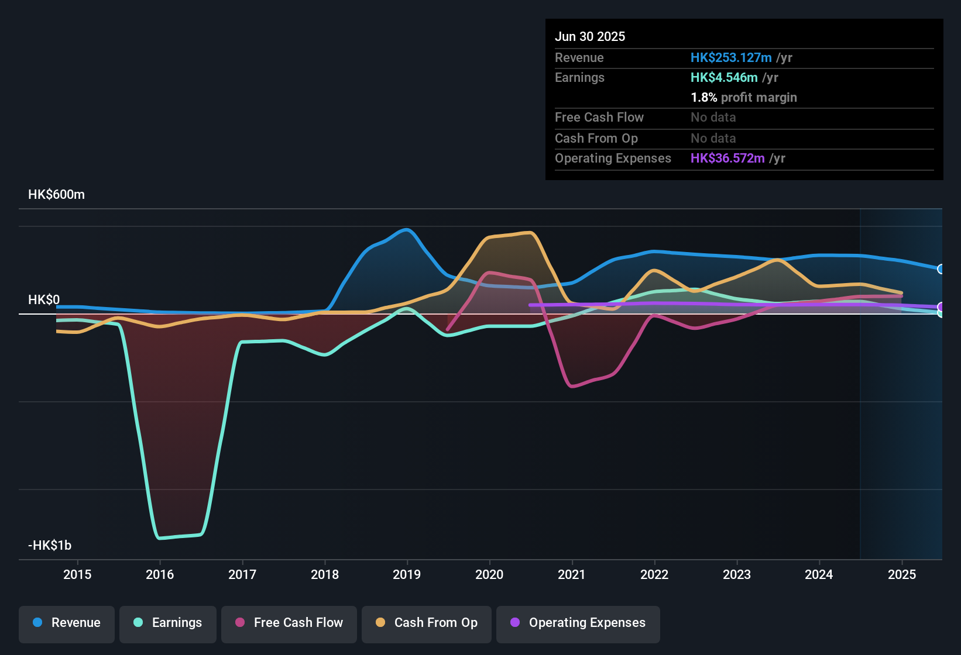961x655 pixels.
Task: Click the 2022 x-axis label
Action: click(654, 574)
